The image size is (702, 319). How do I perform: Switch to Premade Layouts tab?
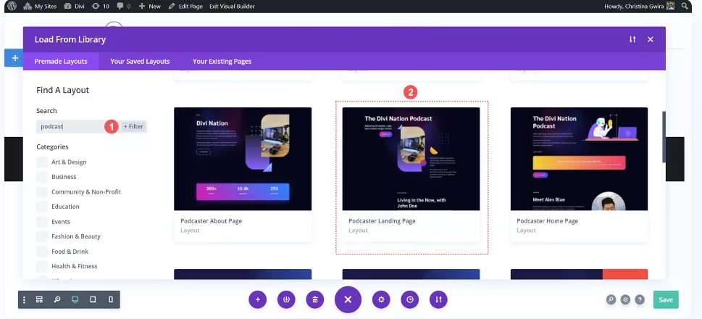point(61,62)
